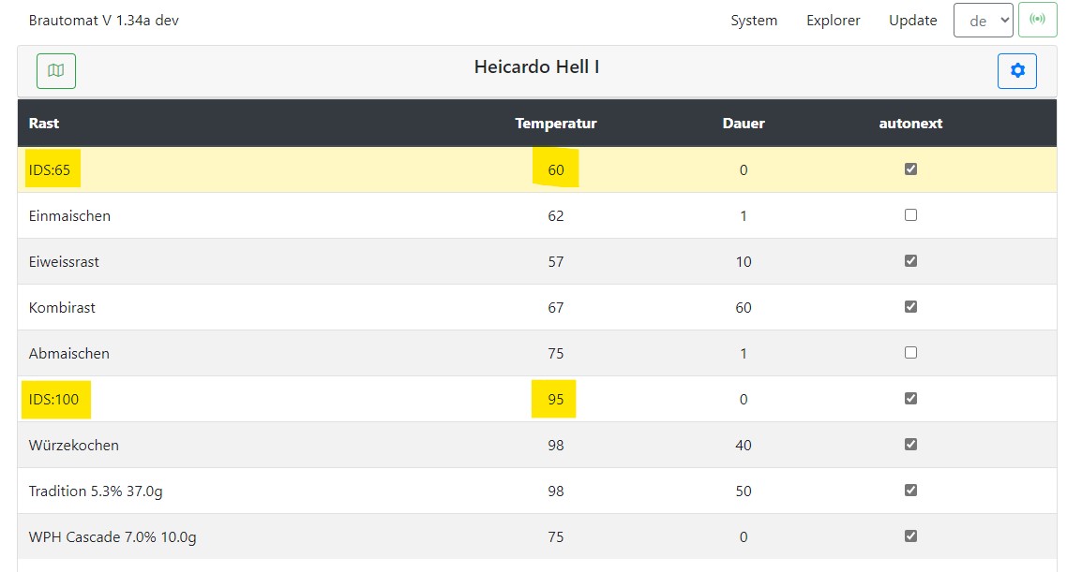Image resolution: width=1067 pixels, height=572 pixels.
Task: Toggle the Kombirast autonext checkbox
Action: 910,307
